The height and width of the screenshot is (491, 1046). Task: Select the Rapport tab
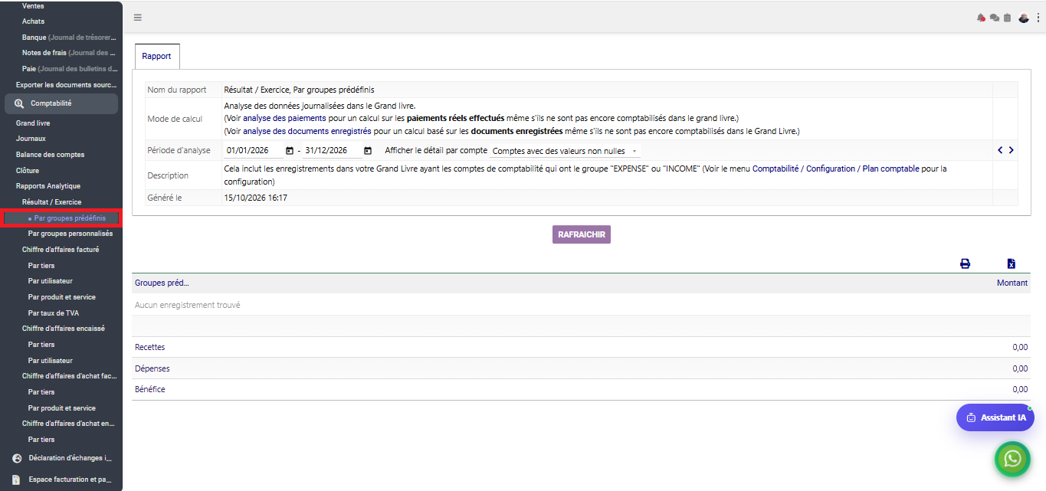[x=157, y=57]
